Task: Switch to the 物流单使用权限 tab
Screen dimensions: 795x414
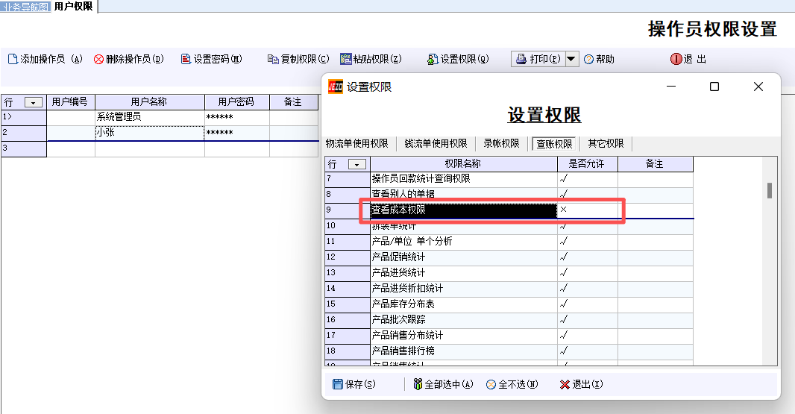Action: pos(357,143)
